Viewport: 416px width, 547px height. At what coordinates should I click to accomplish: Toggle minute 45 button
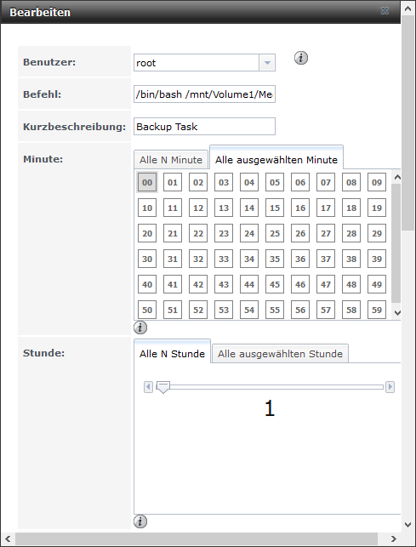pyautogui.click(x=275, y=284)
